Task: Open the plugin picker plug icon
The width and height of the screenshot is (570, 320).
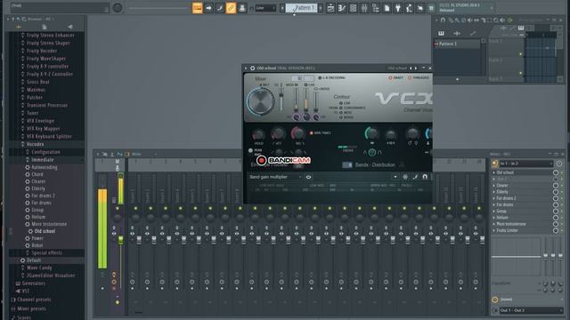Action: click(398, 8)
